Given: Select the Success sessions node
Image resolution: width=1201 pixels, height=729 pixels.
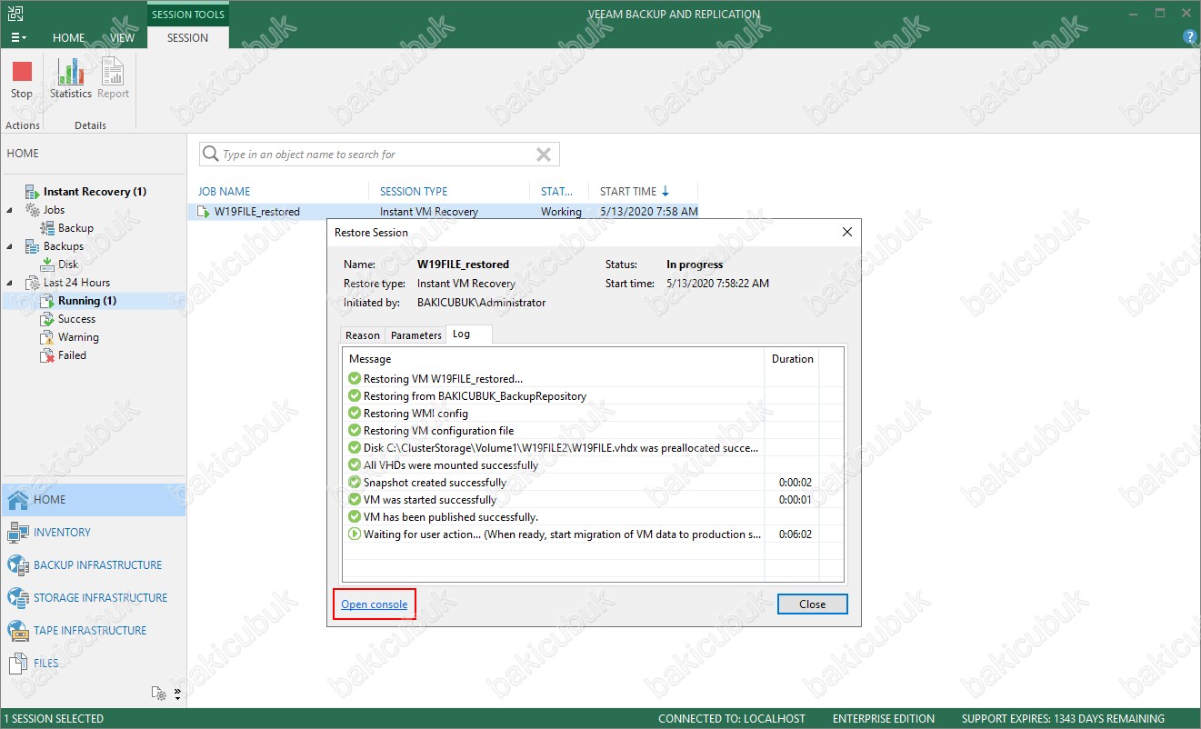Looking at the screenshot, I should (76, 319).
